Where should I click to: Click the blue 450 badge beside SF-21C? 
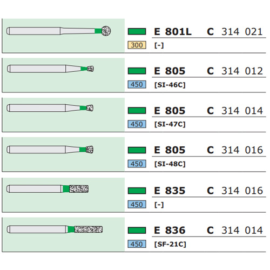(137, 244)
